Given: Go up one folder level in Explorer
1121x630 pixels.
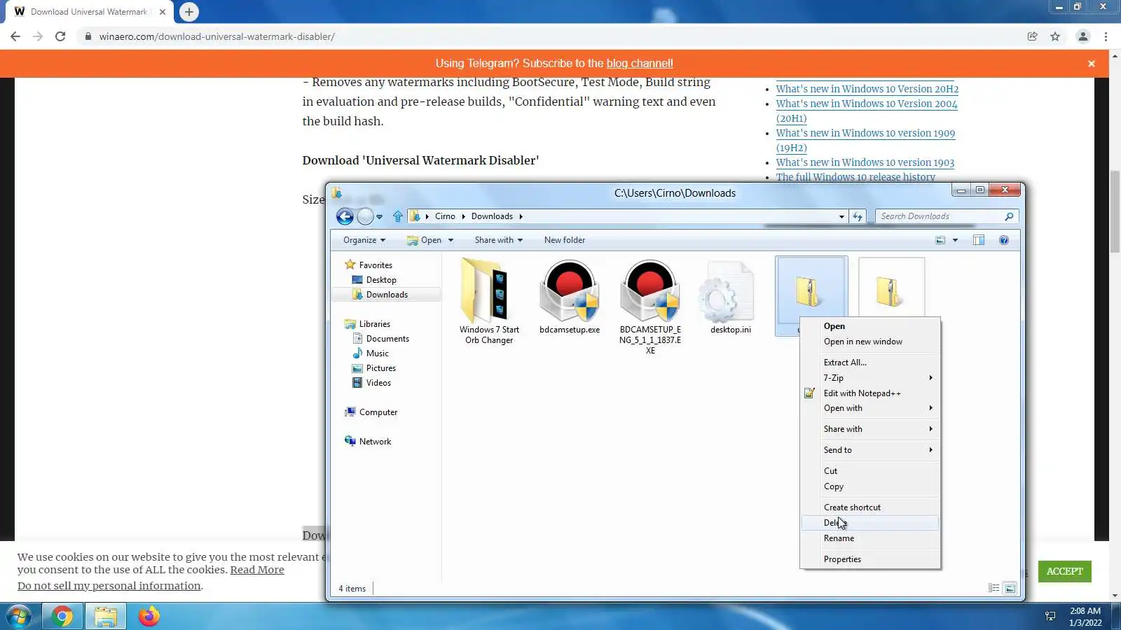Looking at the screenshot, I should [398, 216].
